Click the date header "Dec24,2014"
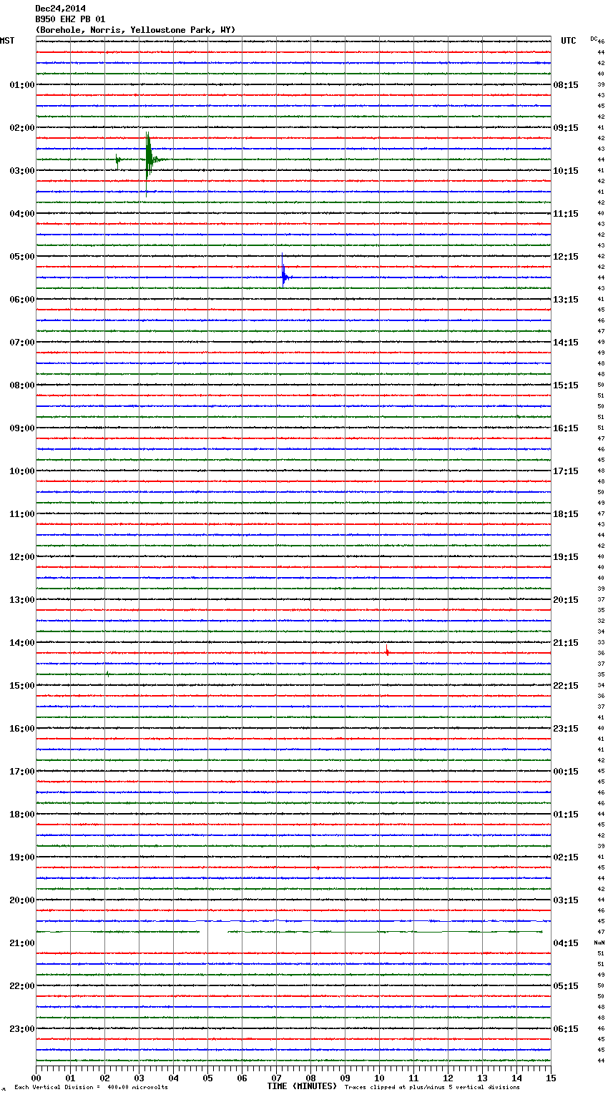This screenshot has width=608, height=1097. pos(60,9)
